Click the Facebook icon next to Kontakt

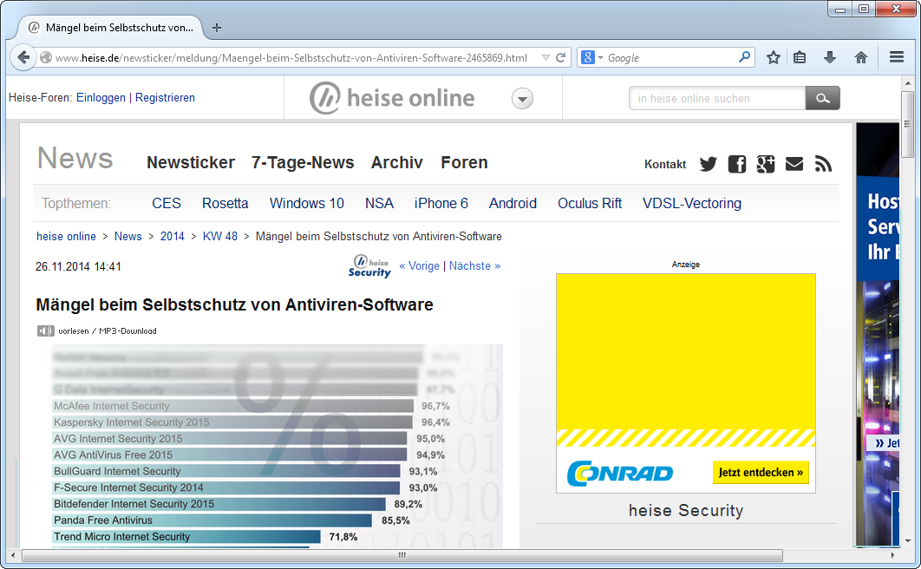point(736,164)
